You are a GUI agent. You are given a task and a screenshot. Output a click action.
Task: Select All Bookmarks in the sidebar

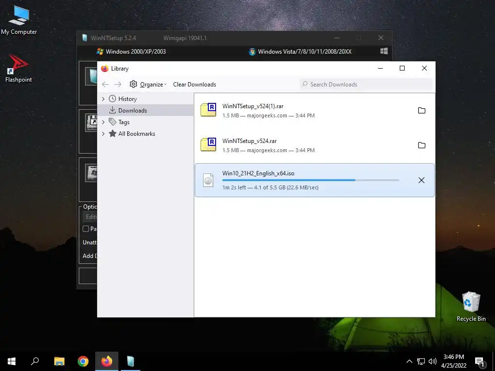[x=137, y=134]
